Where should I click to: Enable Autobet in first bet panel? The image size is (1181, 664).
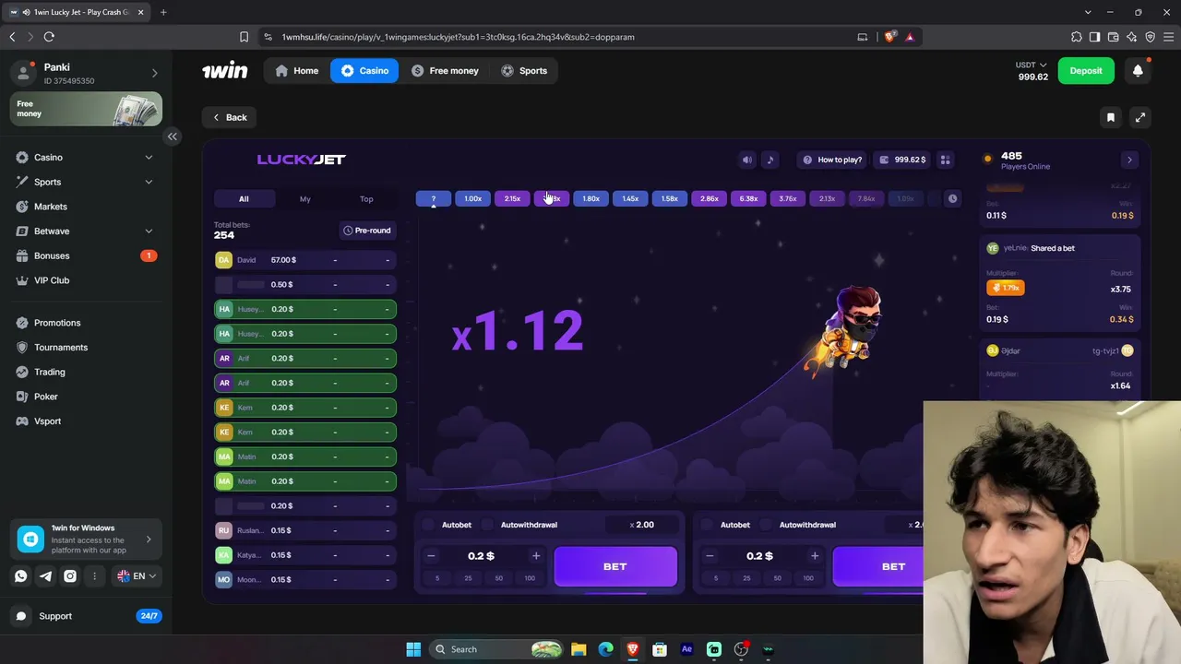[428, 525]
